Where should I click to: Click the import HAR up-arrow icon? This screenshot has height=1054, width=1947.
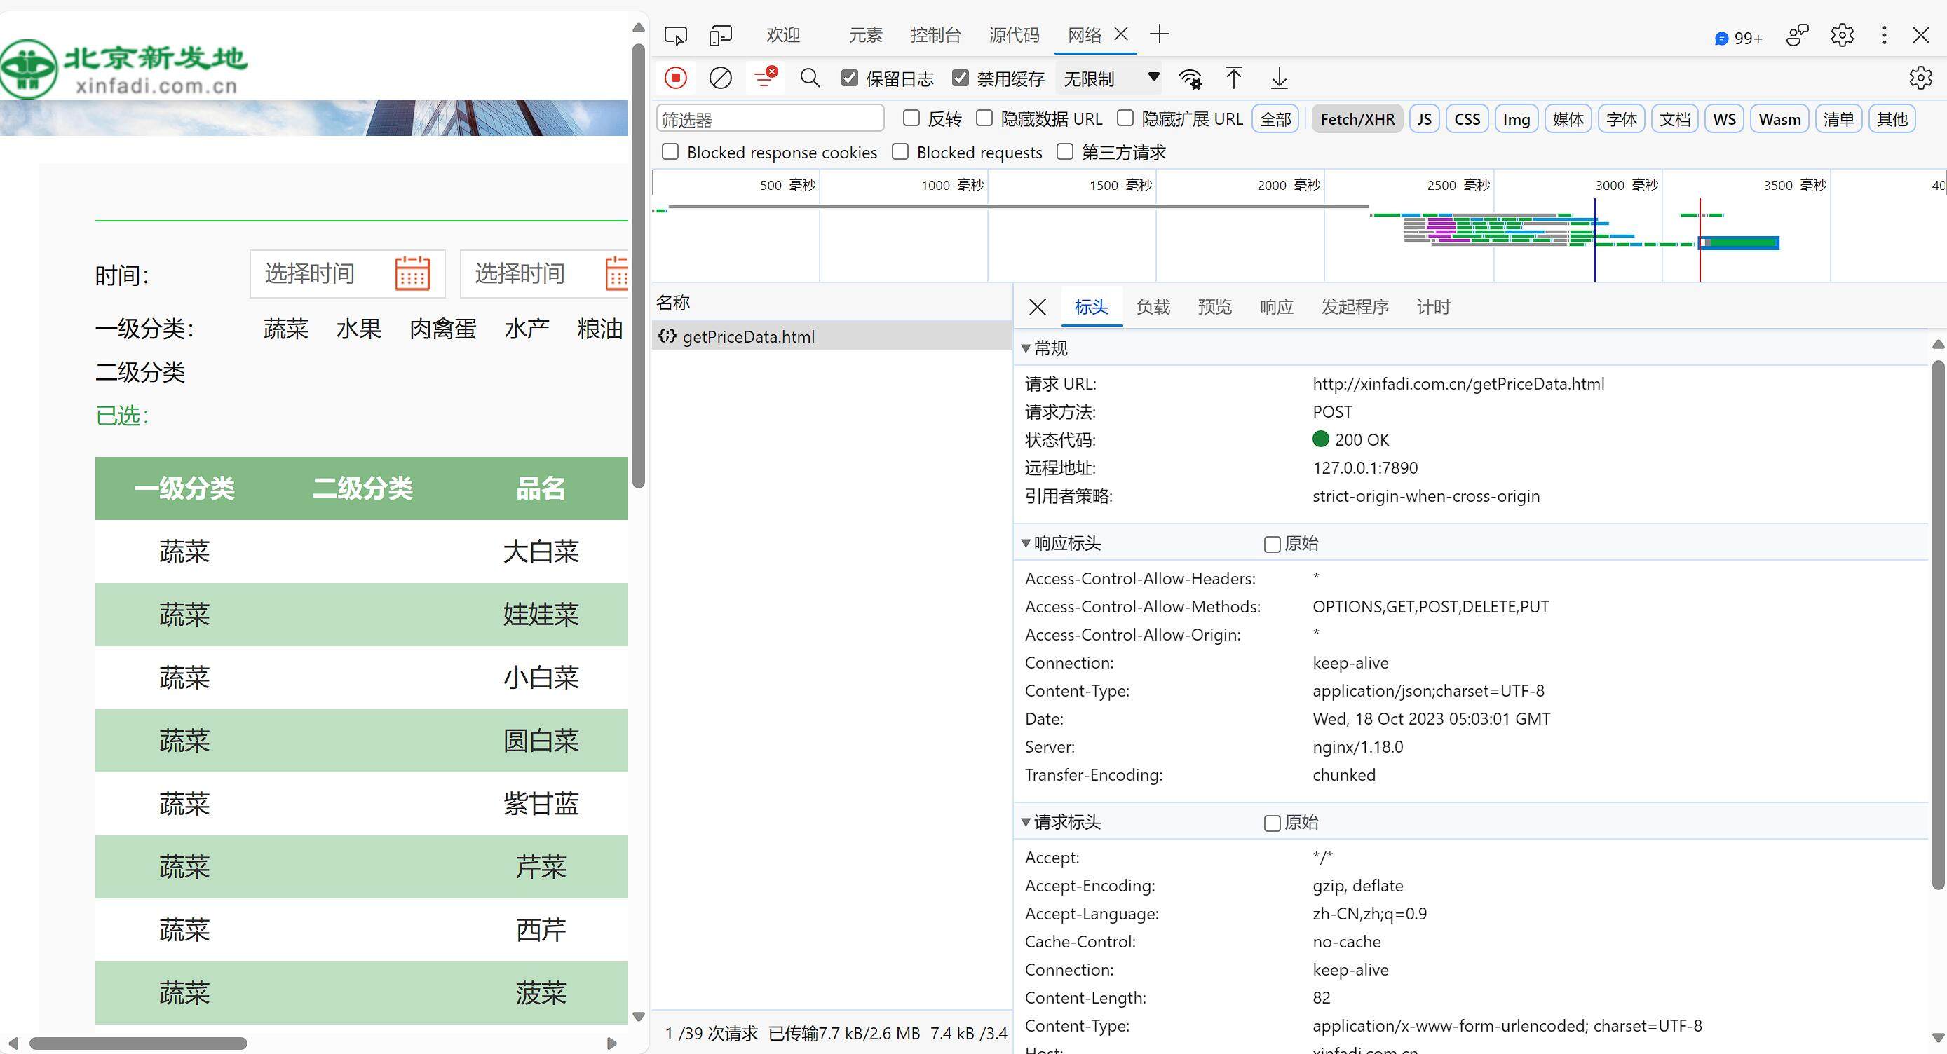coord(1233,78)
